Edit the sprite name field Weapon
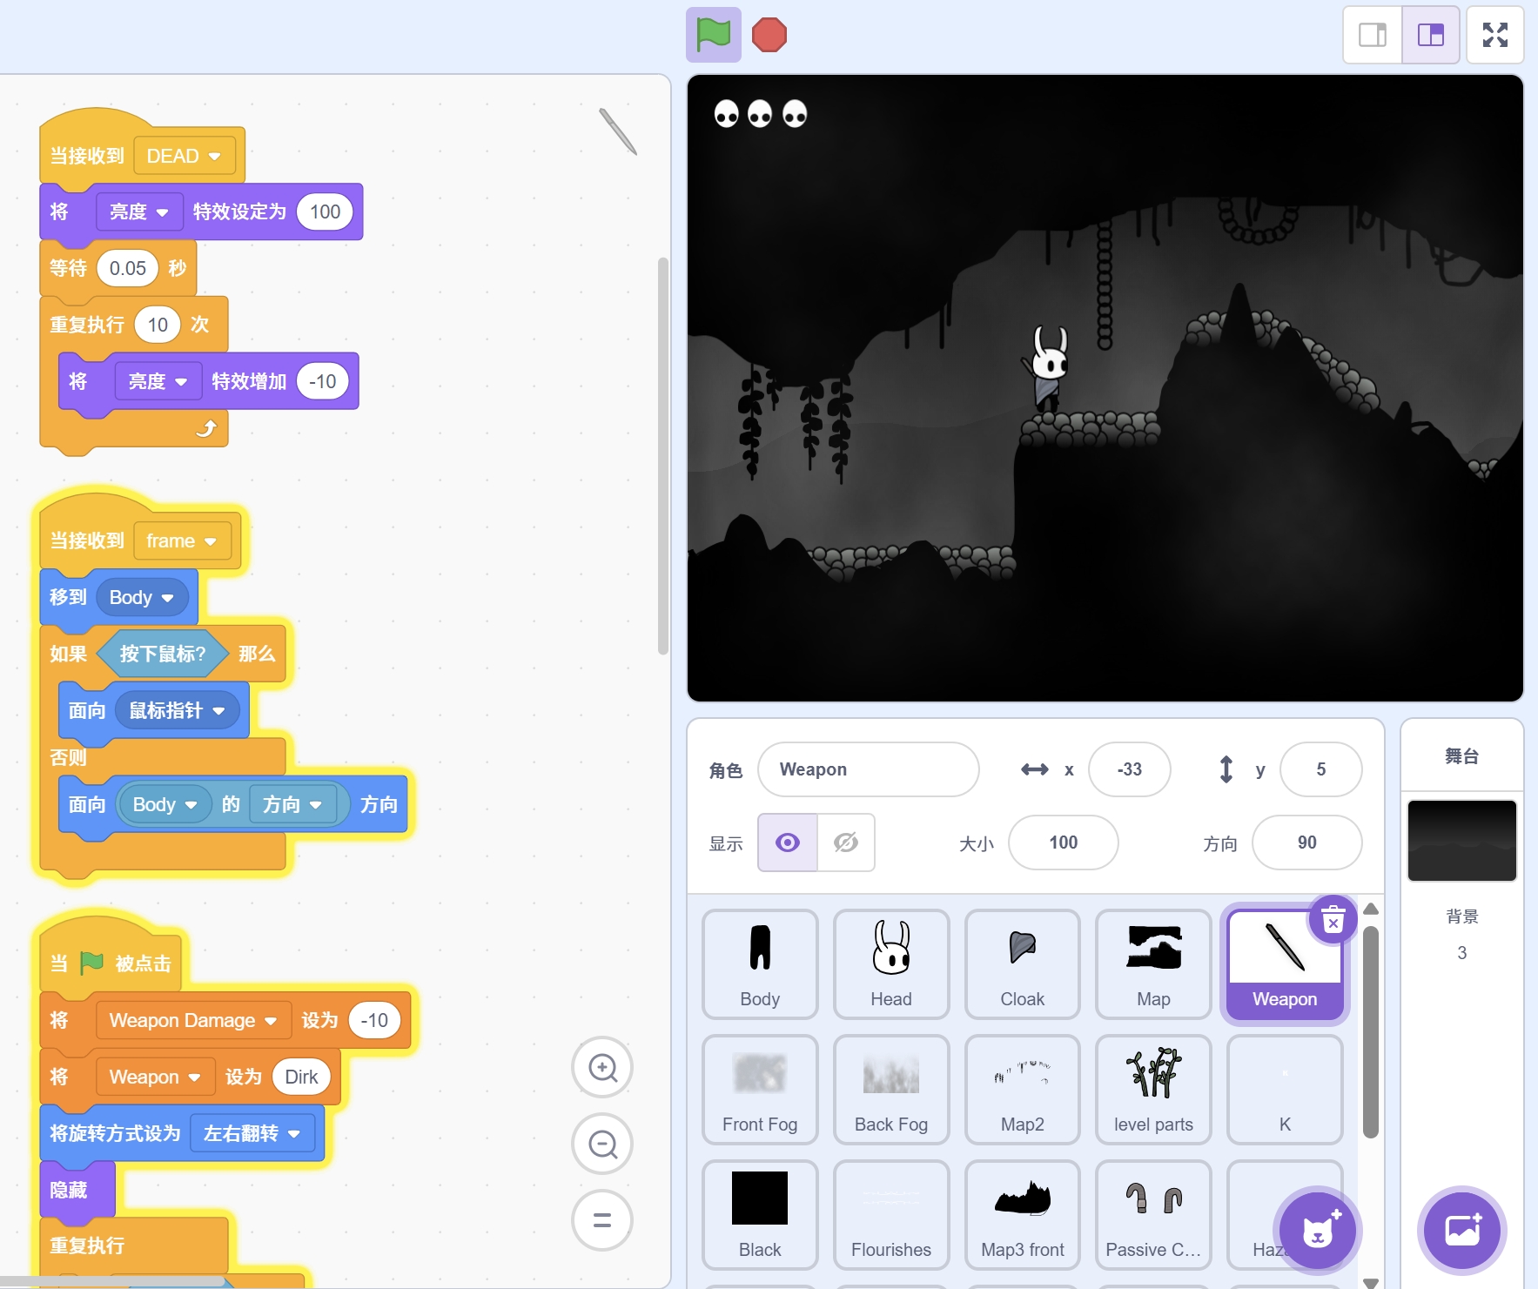The height and width of the screenshot is (1289, 1538). (x=869, y=769)
